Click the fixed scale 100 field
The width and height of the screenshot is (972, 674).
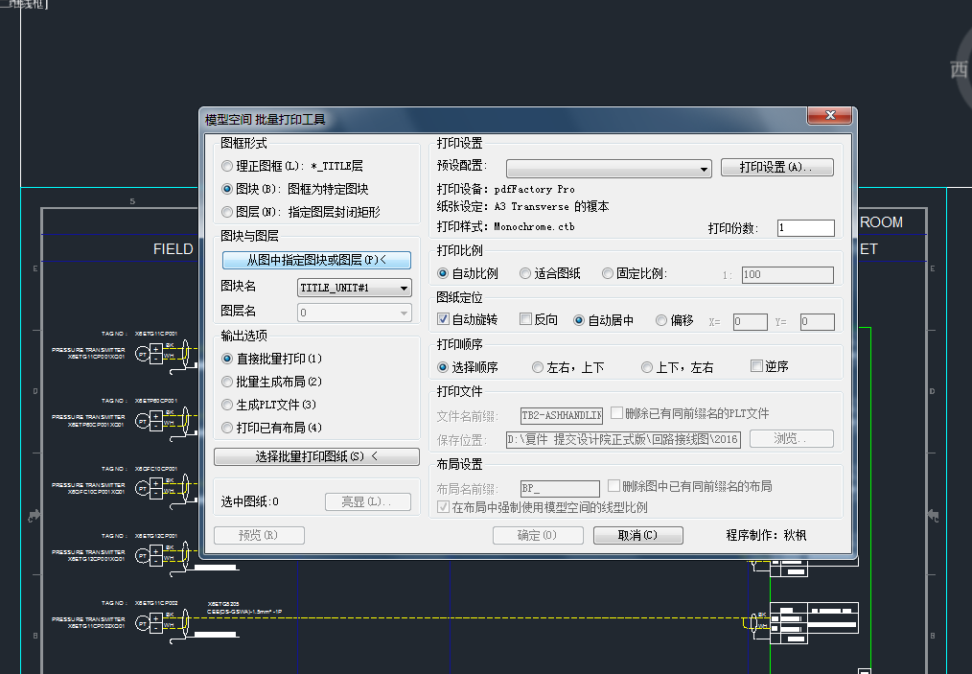click(787, 275)
